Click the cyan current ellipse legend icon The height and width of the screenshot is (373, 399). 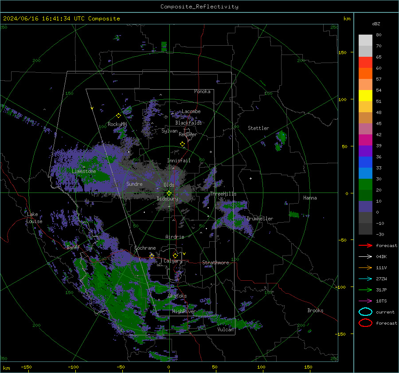pos(365,312)
